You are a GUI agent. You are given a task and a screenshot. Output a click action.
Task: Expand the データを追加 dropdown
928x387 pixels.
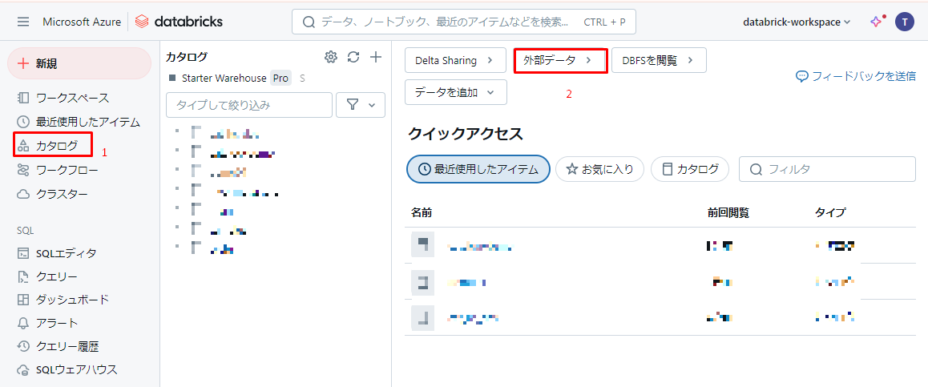(456, 92)
